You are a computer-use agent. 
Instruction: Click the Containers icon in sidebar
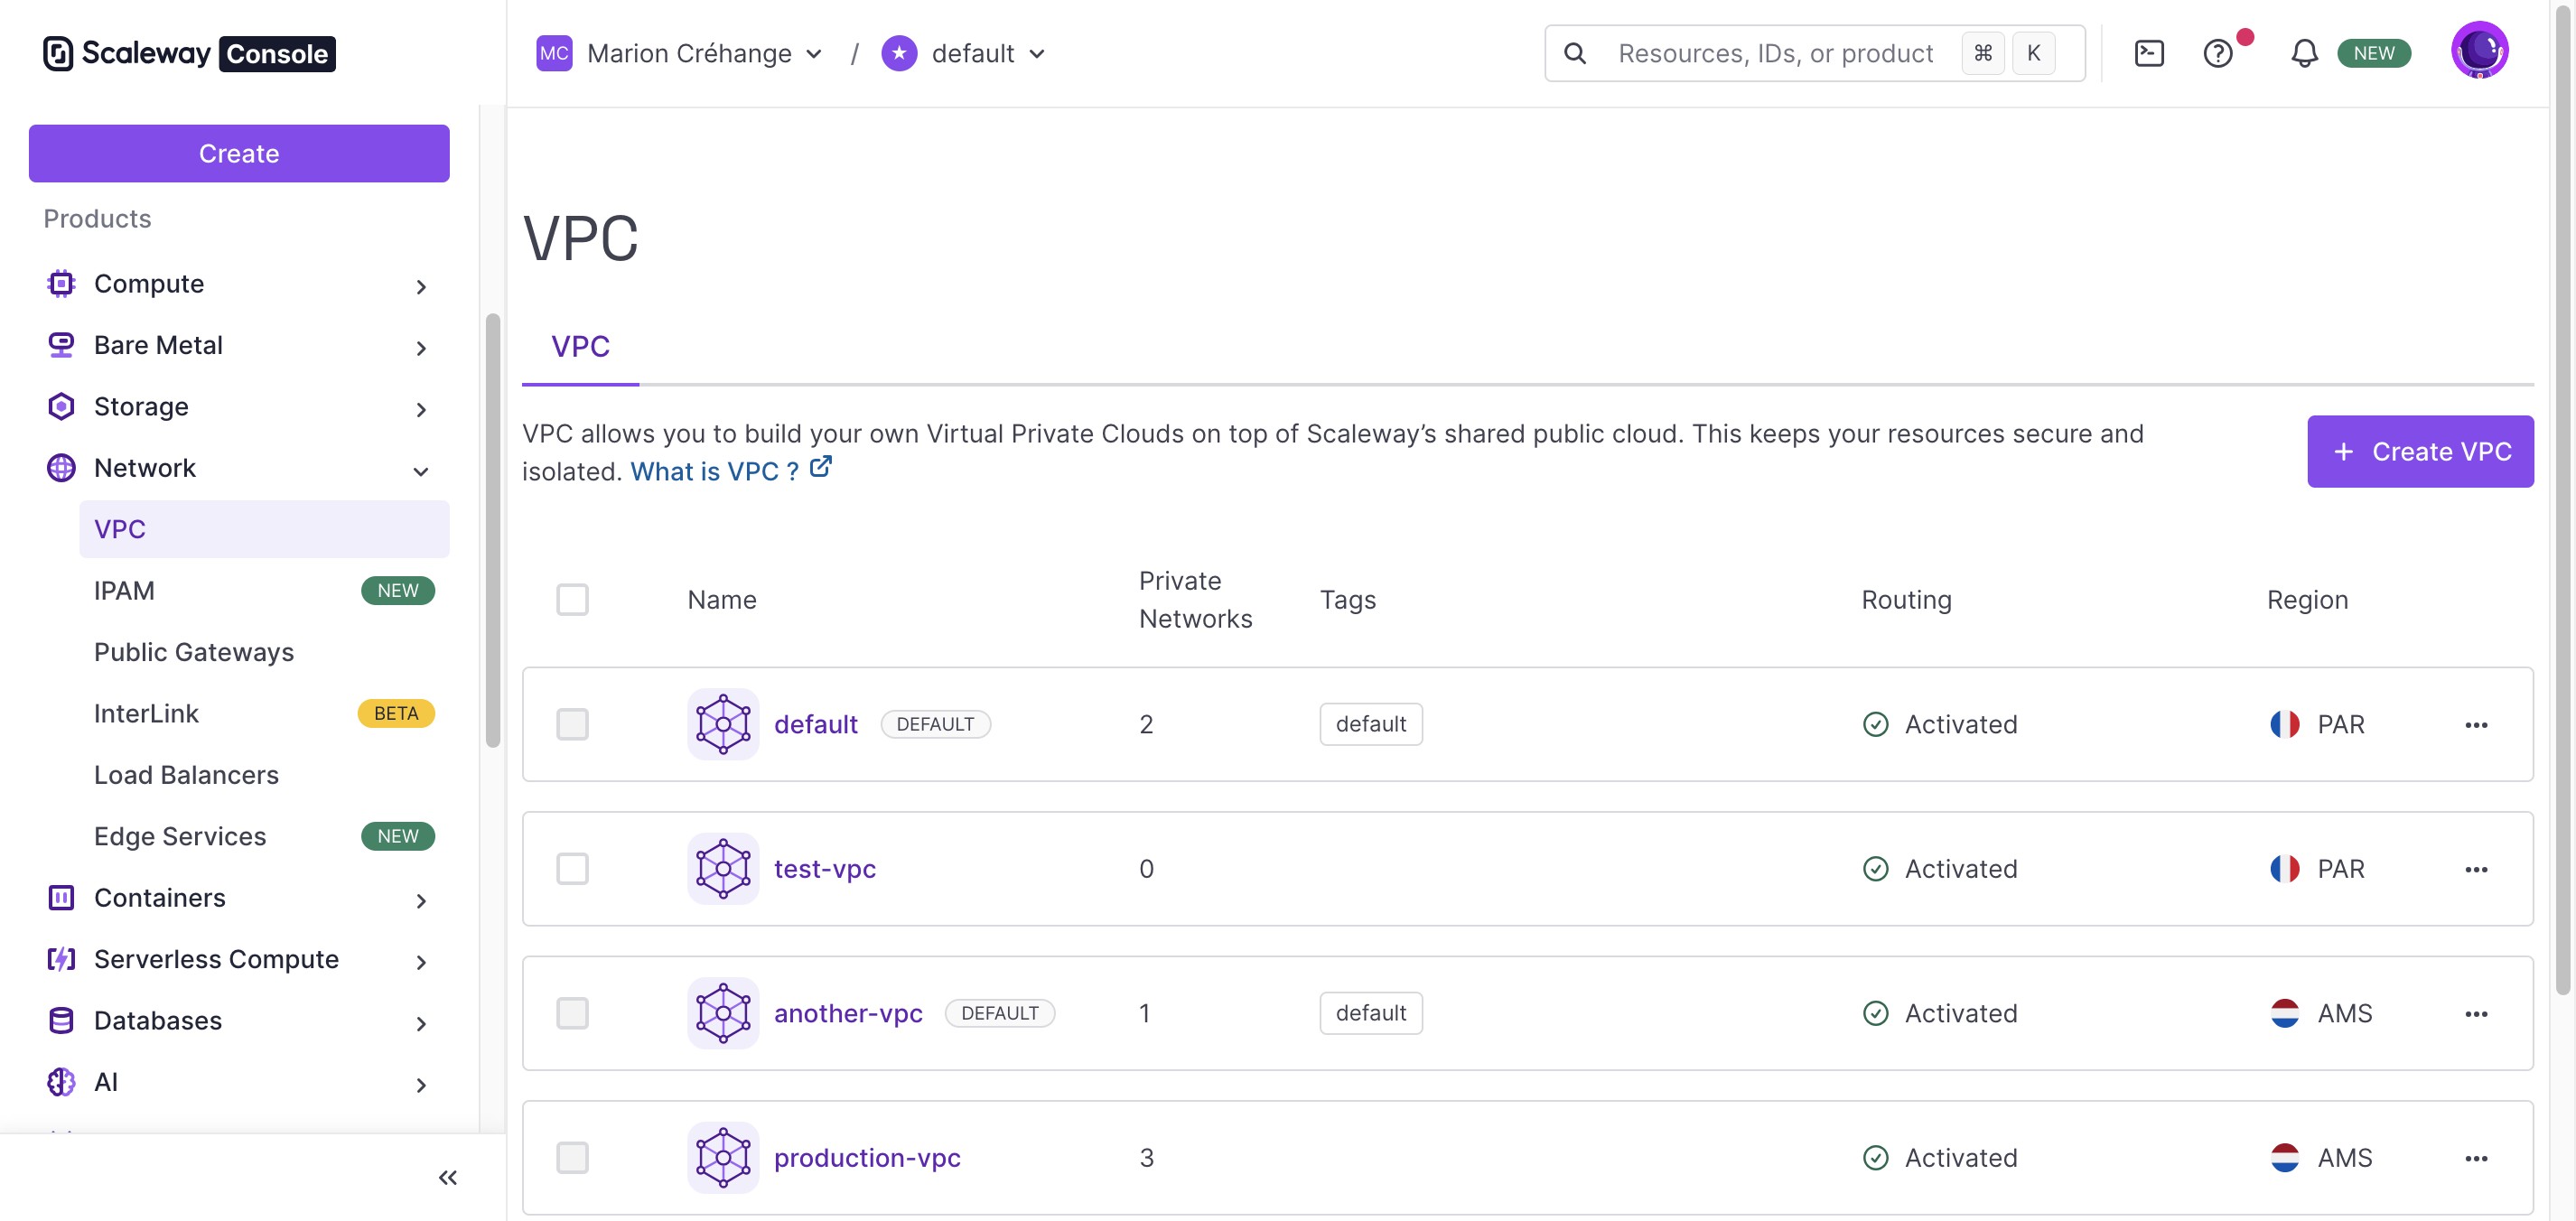(x=61, y=898)
